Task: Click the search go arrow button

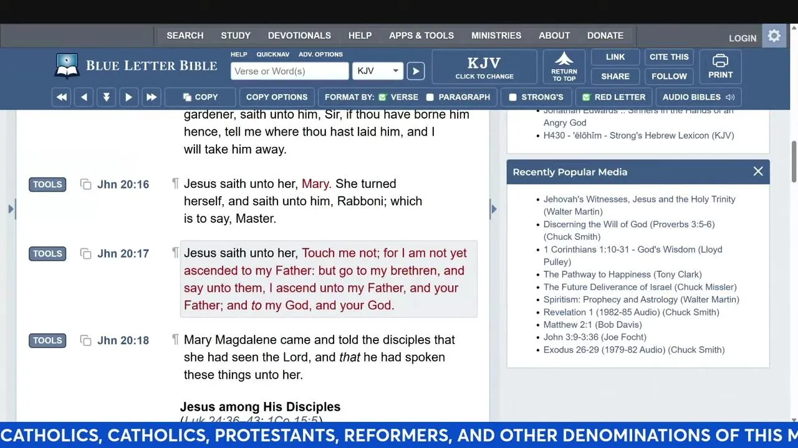Action: [x=415, y=71]
